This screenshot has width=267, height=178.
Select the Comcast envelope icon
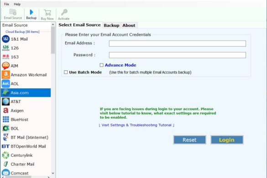point(5,173)
